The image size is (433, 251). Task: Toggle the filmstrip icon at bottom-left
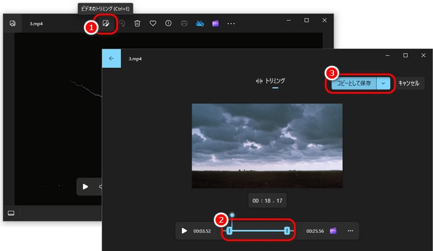11,213
